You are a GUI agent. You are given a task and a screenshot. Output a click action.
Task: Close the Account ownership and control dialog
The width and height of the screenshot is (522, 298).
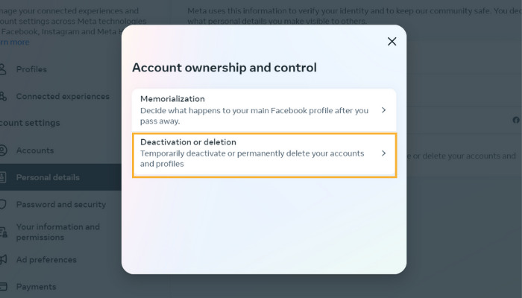(391, 42)
